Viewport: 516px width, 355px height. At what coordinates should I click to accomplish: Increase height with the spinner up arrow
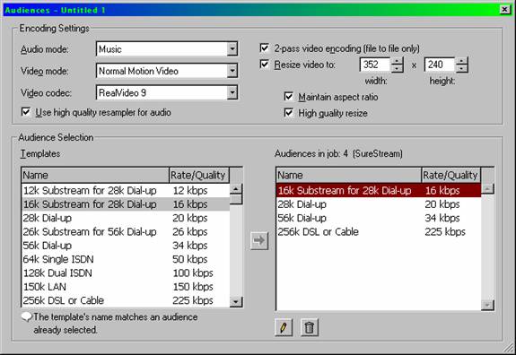pyautogui.click(x=461, y=61)
